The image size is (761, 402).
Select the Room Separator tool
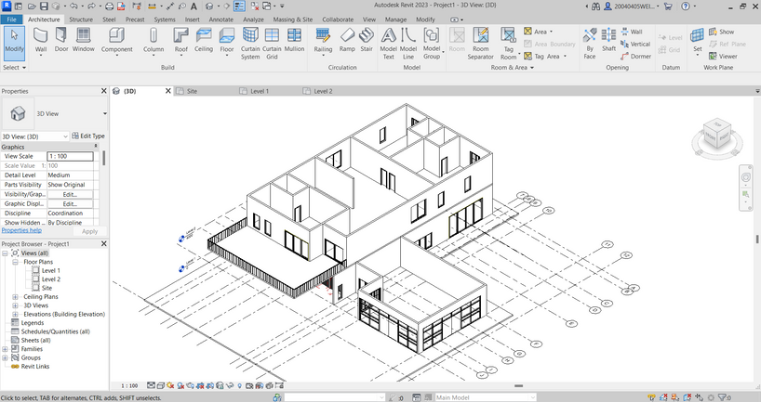[x=480, y=43]
